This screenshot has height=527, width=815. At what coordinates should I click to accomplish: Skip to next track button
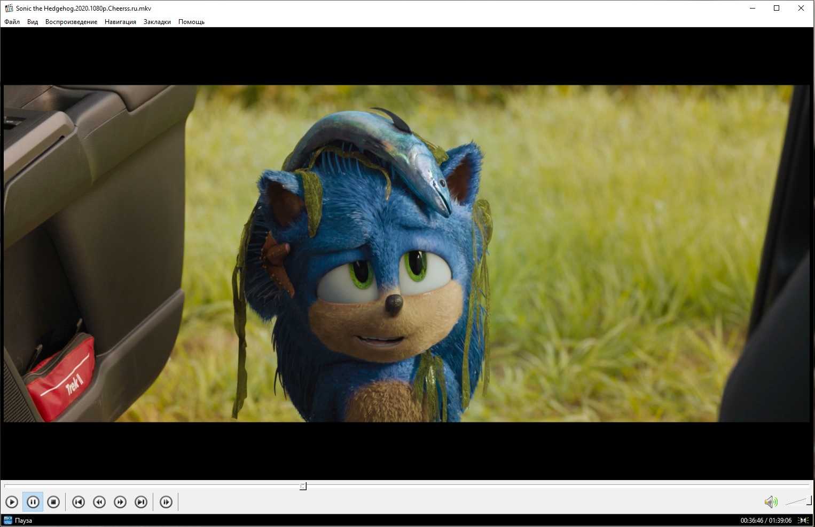(141, 502)
